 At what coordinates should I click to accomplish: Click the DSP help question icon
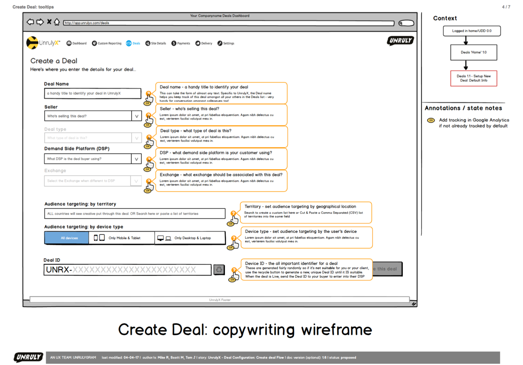click(x=149, y=159)
